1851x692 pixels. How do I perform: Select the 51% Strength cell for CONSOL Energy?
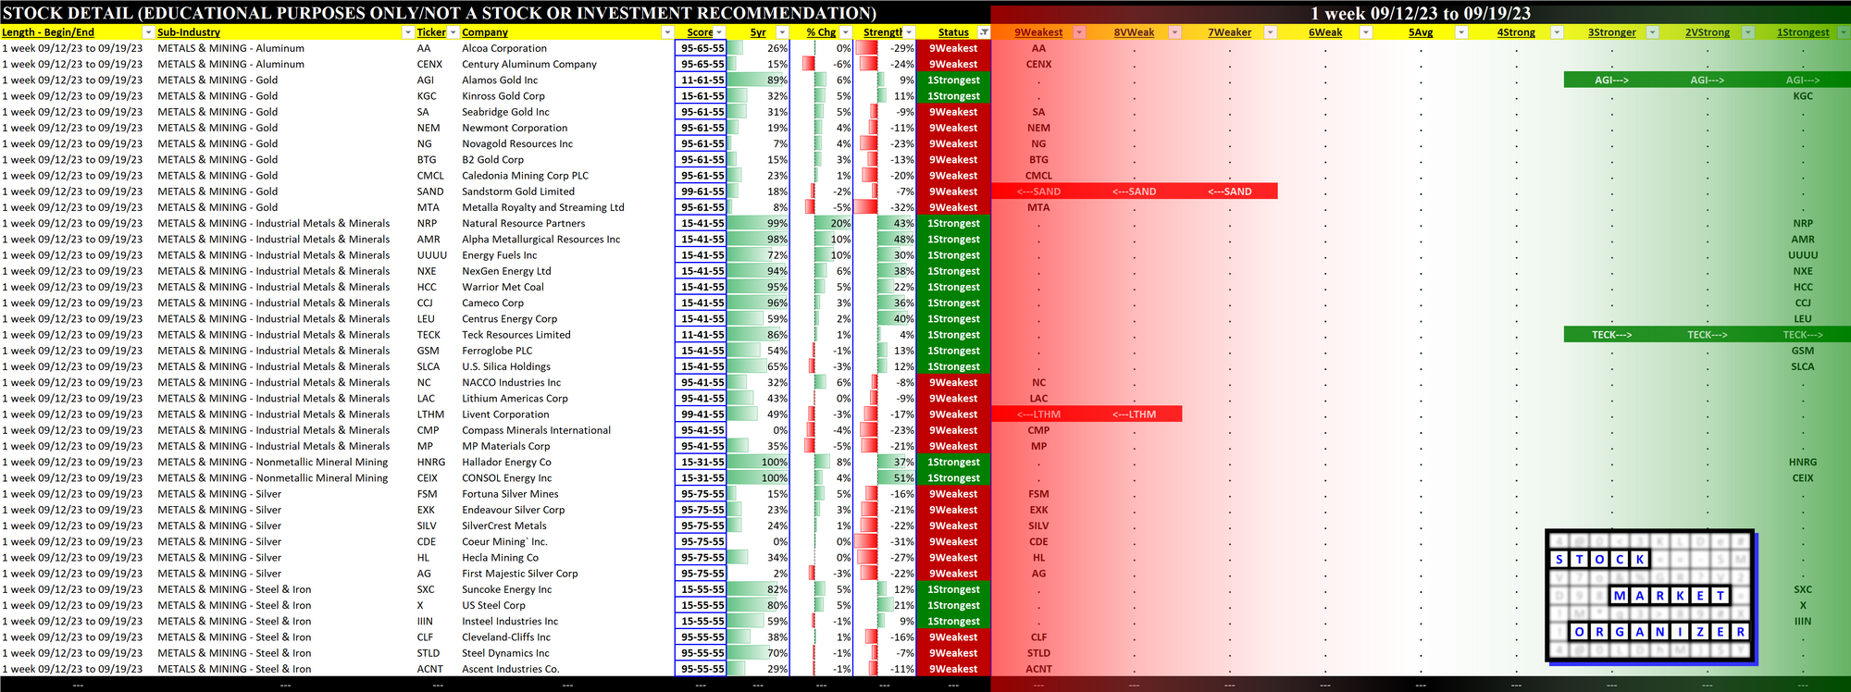click(x=885, y=478)
